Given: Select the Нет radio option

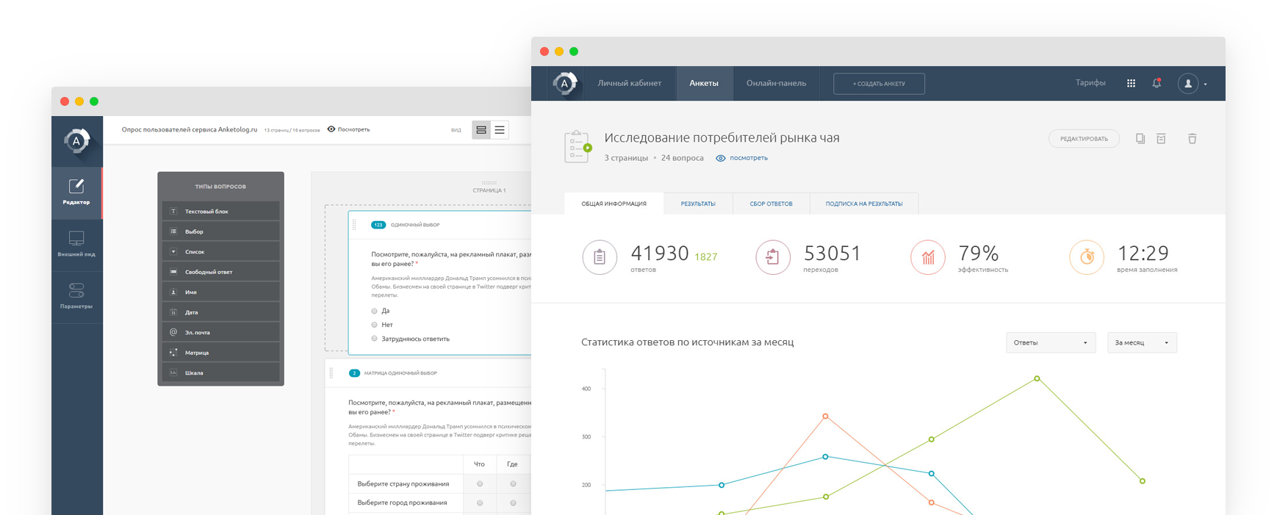Looking at the screenshot, I should coord(375,325).
